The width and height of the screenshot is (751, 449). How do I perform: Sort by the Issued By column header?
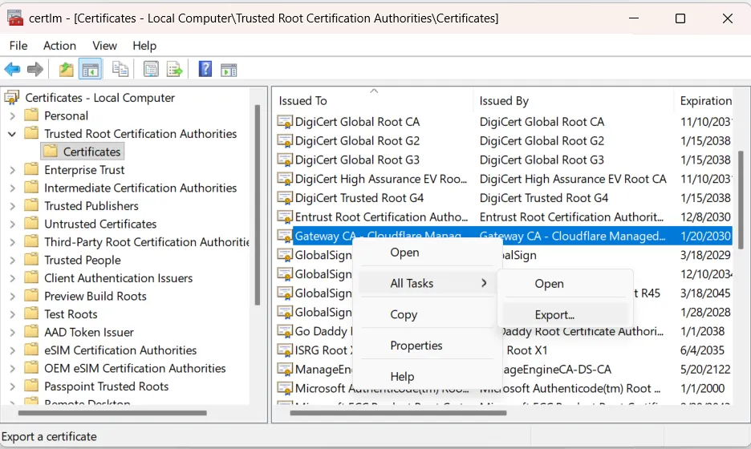[574, 100]
